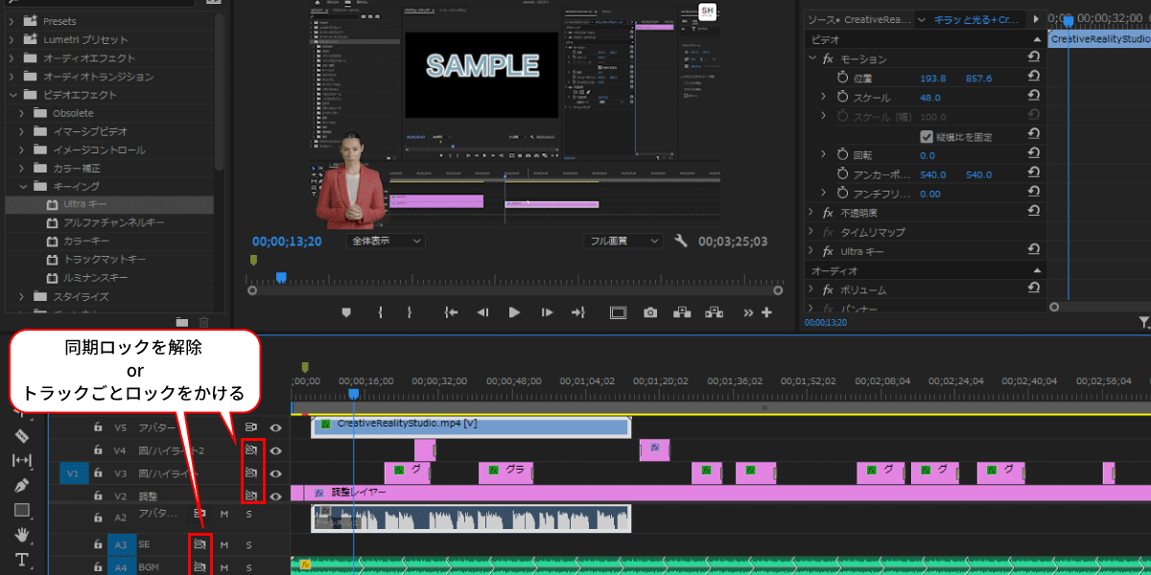Play the sequence in the Program Monitor
The width and height of the screenshot is (1151, 575).
514,312
